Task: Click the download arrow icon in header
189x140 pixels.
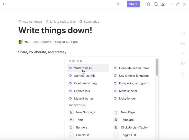Action: [163, 4]
